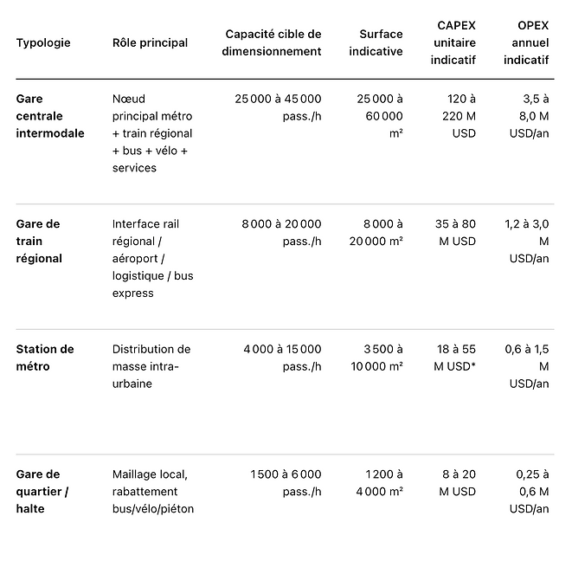The height and width of the screenshot is (574, 572).
Task: Click the 18 à 55 M USD* cell
Action: pyautogui.click(x=454, y=358)
